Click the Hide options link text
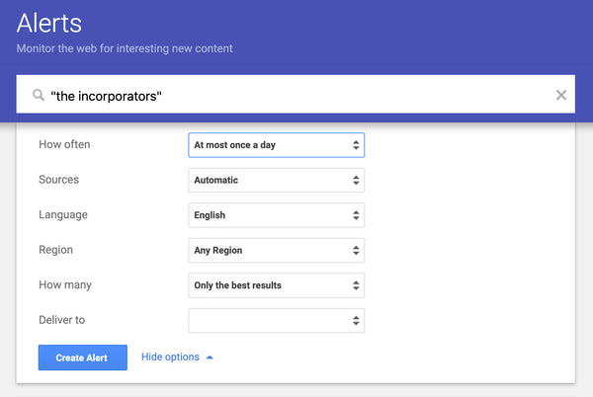The width and height of the screenshot is (593, 397). [170, 357]
